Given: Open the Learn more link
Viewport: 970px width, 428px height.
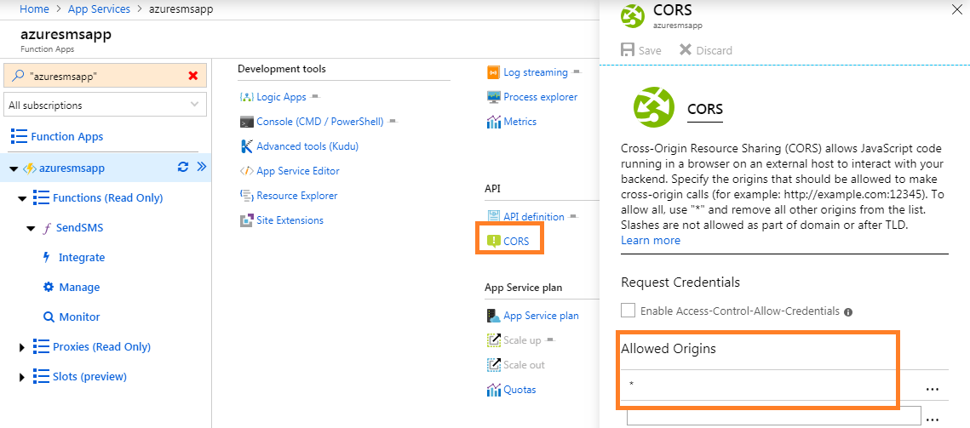Looking at the screenshot, I should coord(650,240).
